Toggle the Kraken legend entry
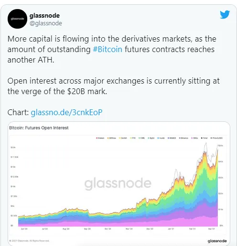Viewport: 237px width, 246px height. [100, 138]
